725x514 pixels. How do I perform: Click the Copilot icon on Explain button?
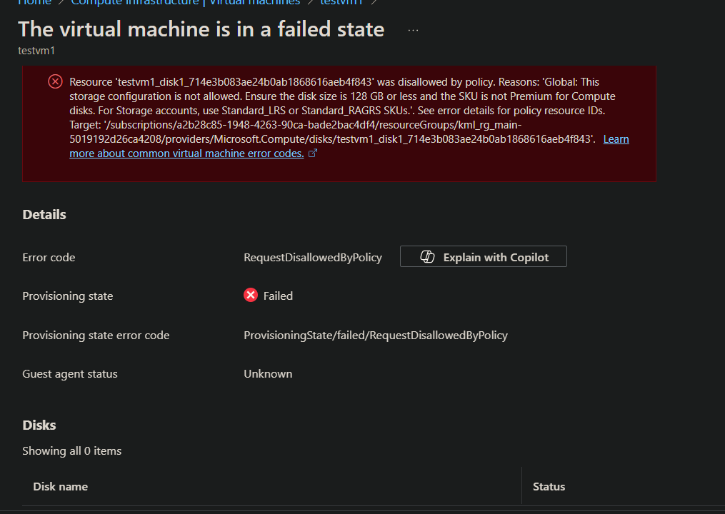click(x=427, y=257)
